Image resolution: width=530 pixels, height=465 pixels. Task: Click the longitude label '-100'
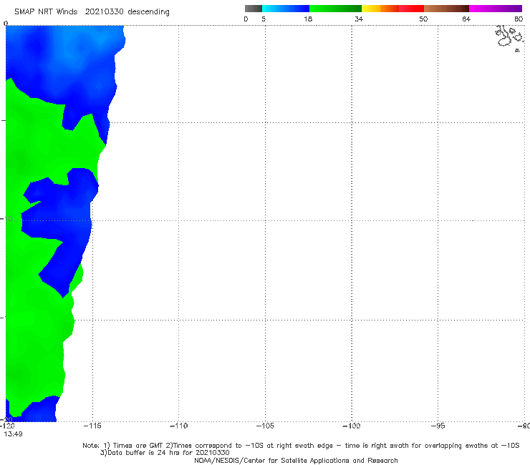coord(352,426)
